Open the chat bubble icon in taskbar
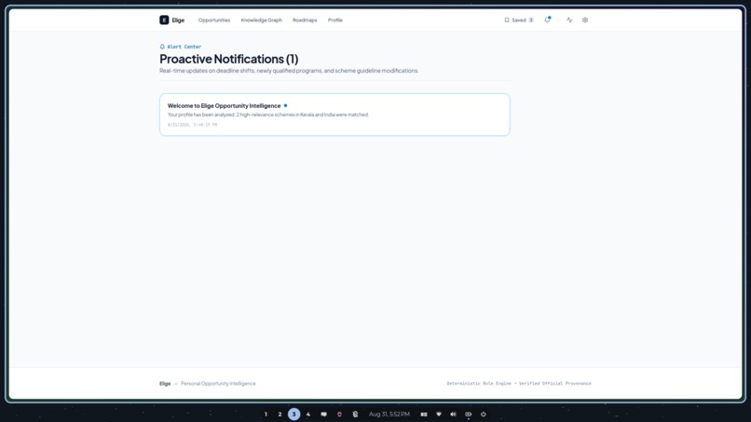This screenshot has width=751, height=422. (x=323, y=415)
